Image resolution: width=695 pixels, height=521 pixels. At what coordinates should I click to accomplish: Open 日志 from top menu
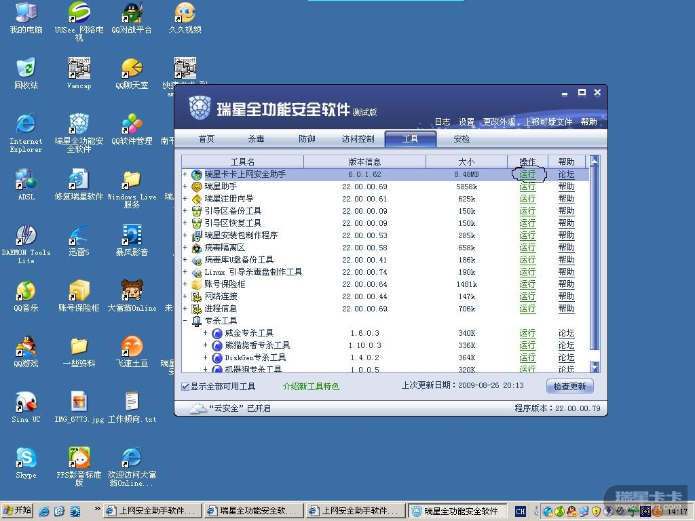(443, 122)
